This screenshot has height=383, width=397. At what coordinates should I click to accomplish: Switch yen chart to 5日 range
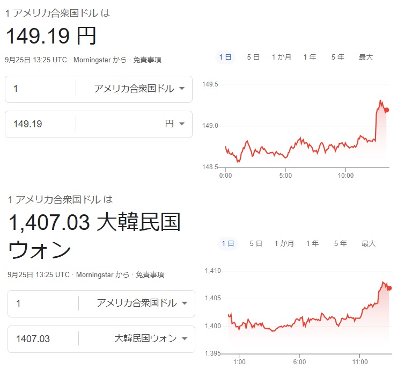click(253, 57)
